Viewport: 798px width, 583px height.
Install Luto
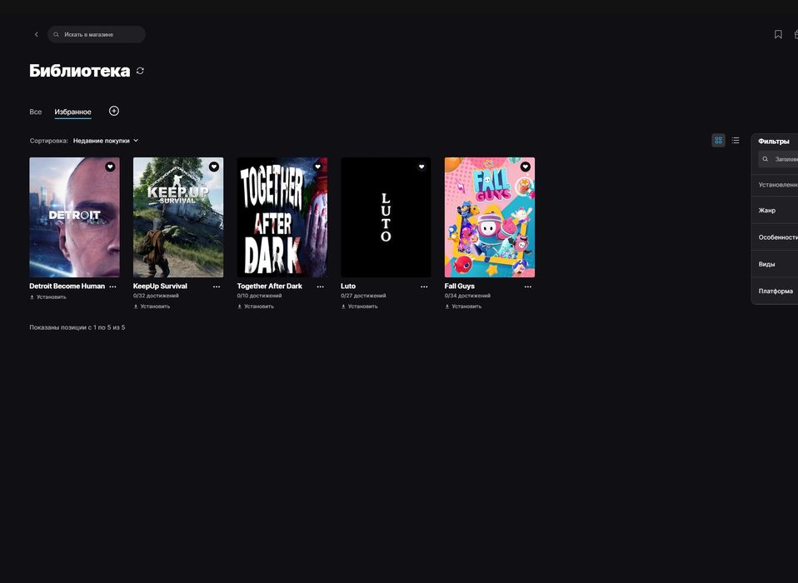pos(360,306)
